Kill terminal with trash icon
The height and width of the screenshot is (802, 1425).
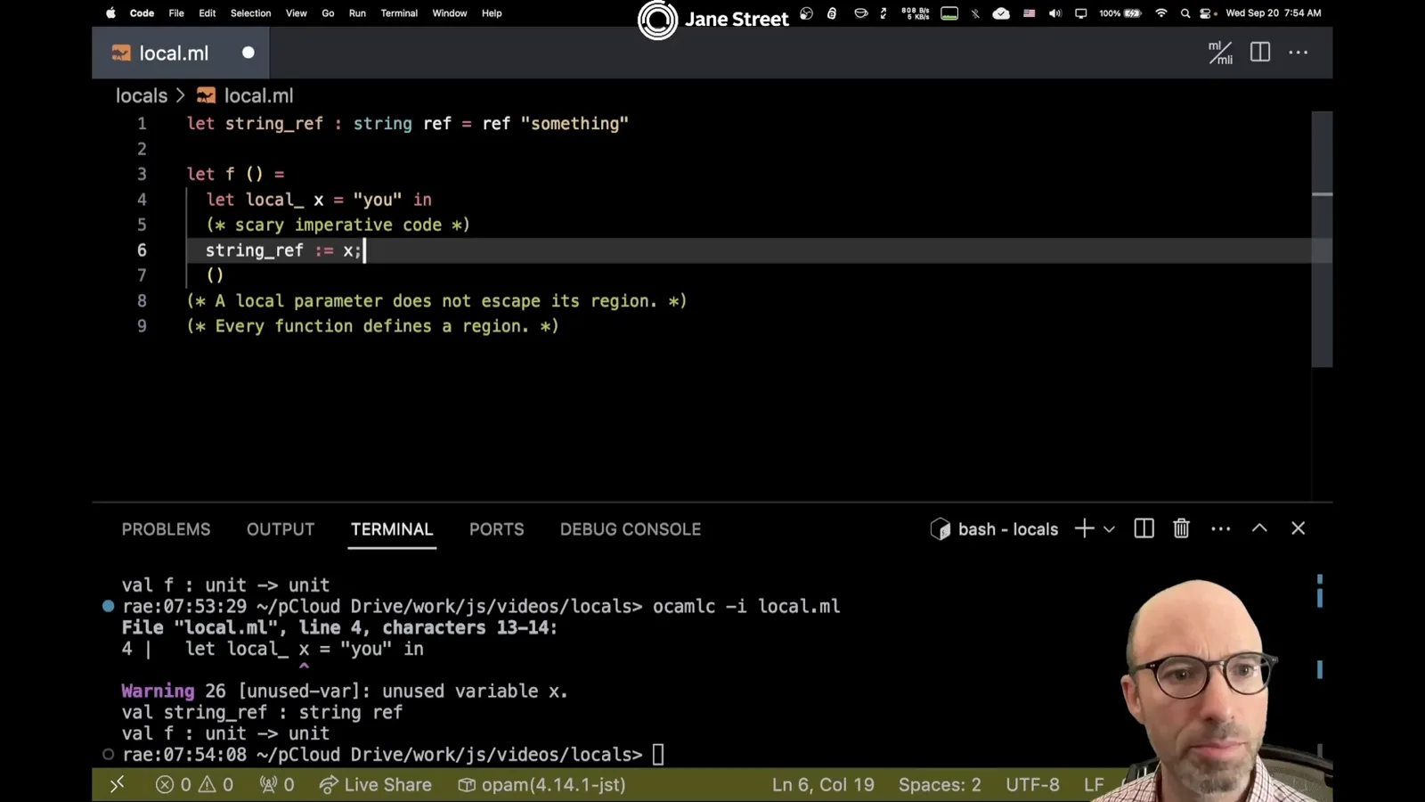(1181, 528)
